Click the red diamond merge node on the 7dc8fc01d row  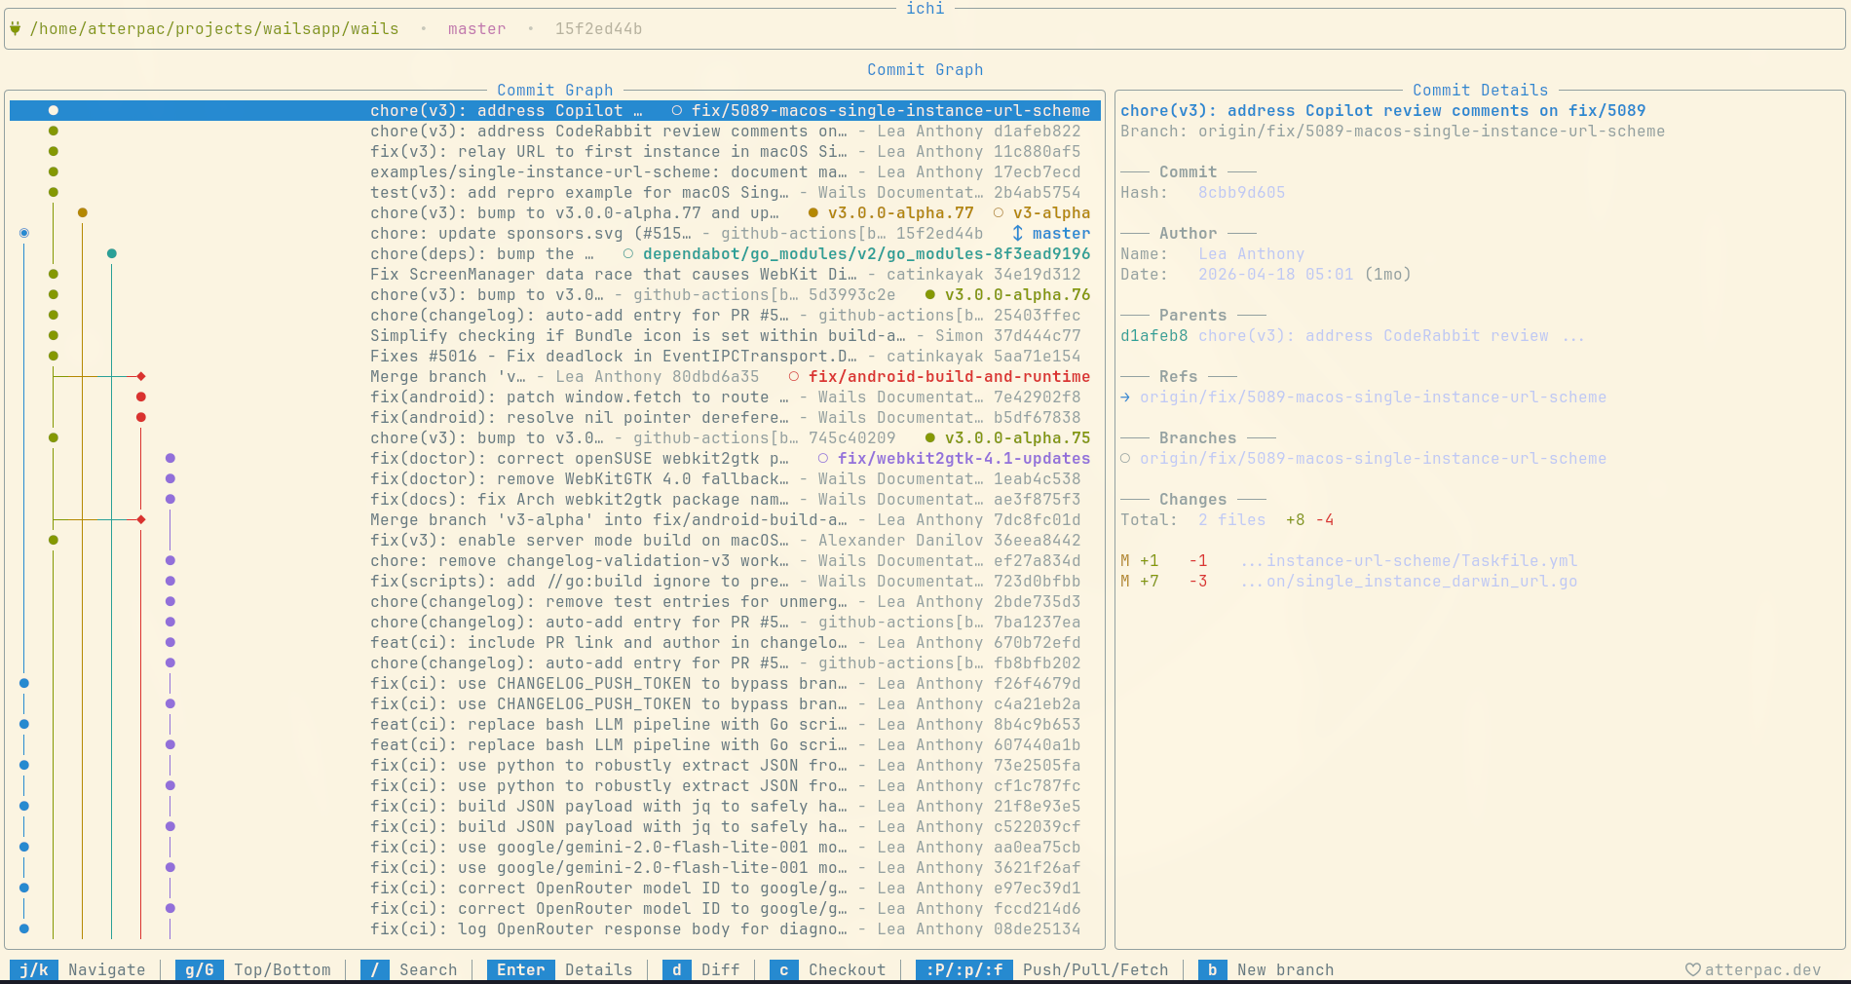click(x=141, y=519)
